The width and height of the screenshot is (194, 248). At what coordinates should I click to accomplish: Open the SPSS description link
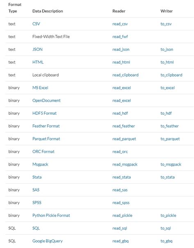(x=37, y=202)
